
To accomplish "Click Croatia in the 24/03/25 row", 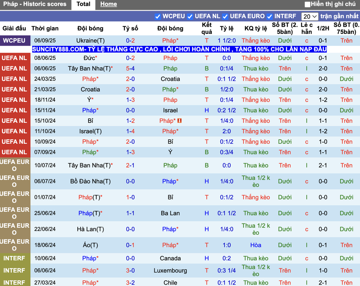I will 170,79.
